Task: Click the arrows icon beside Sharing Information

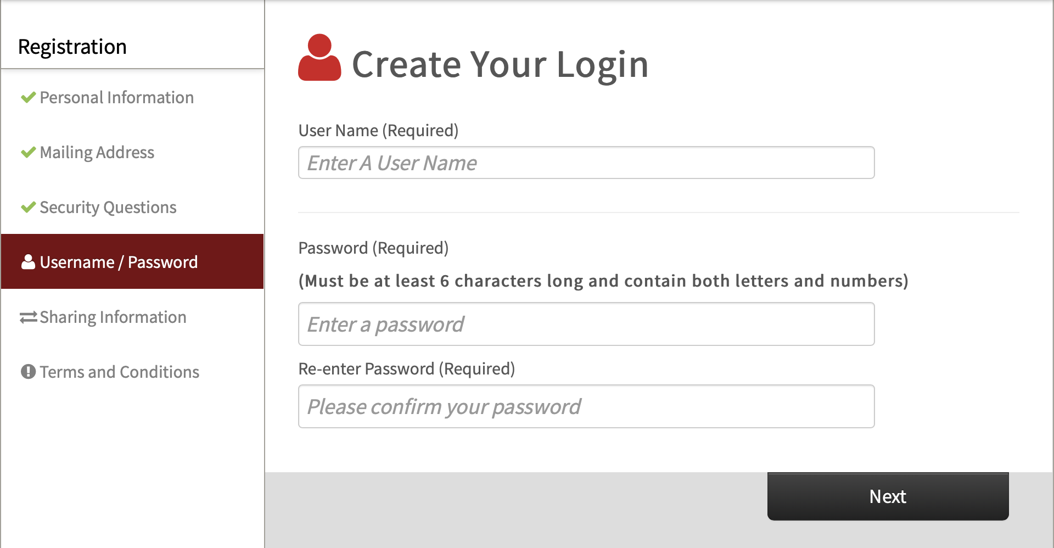Action: [29, 317]
